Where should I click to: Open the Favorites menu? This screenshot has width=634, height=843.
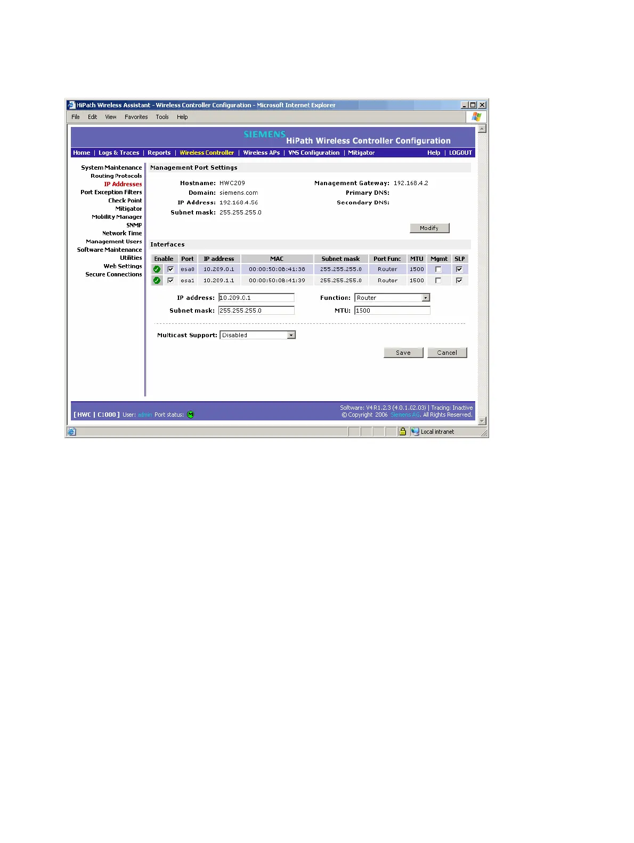(136, 117)
